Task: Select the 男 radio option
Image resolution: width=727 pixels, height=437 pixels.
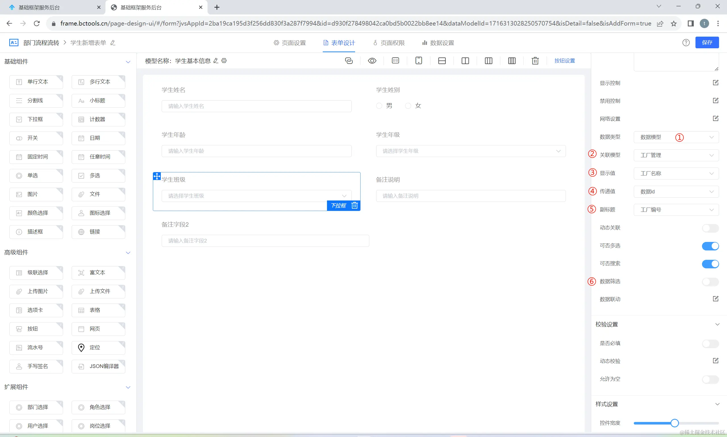Action: point(379,106)
